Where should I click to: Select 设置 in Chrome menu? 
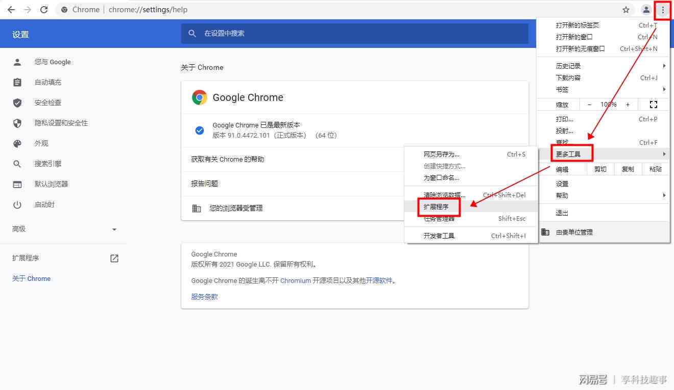pyautogui.click(x=603, y=184)
